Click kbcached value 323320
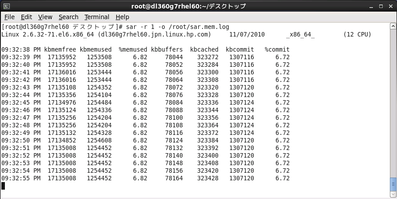Screen dimensions: 397x199 pyautogui.click(x=208, y=87)
